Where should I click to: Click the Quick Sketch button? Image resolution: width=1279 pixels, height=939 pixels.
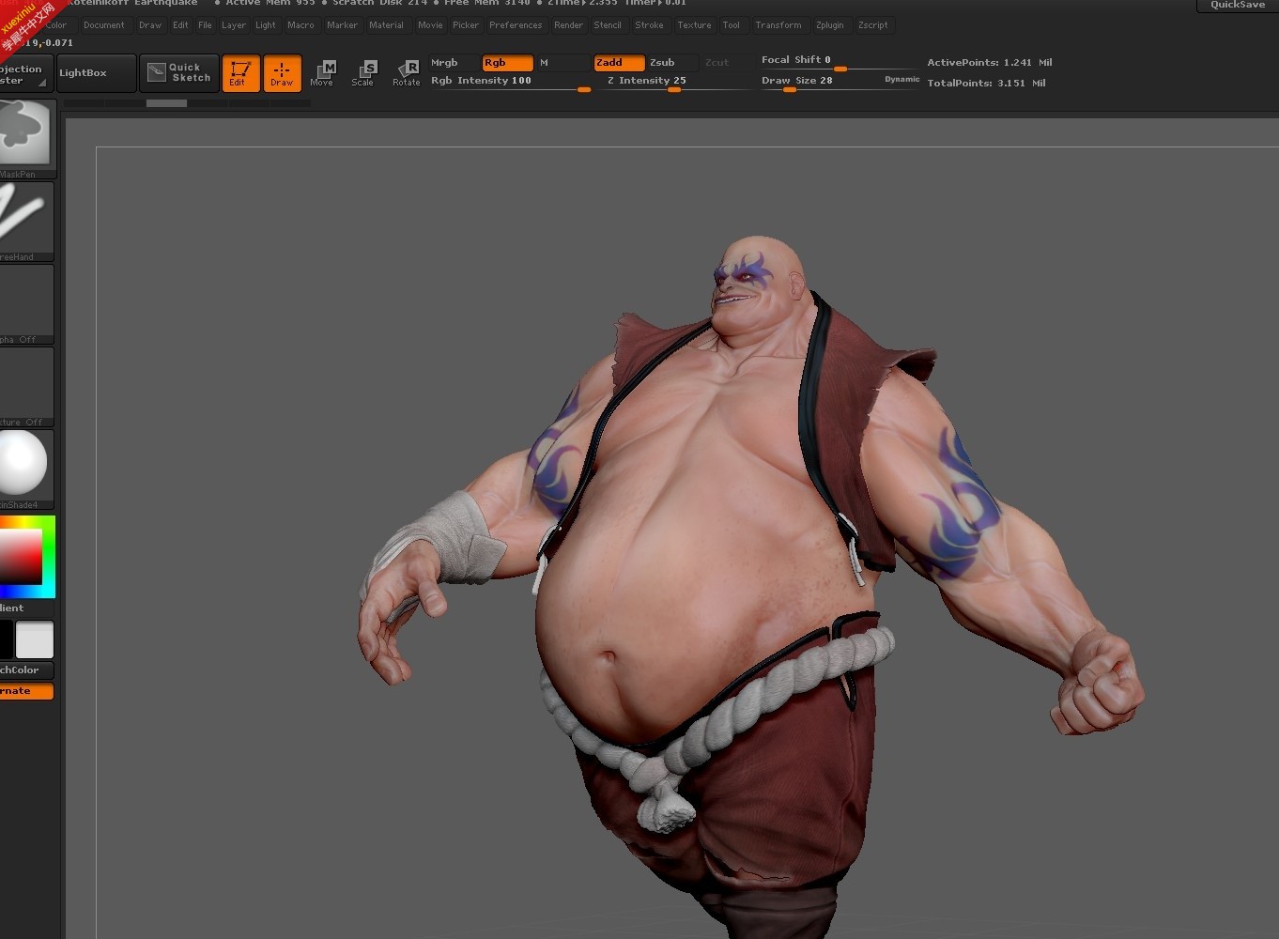point(180,73)
